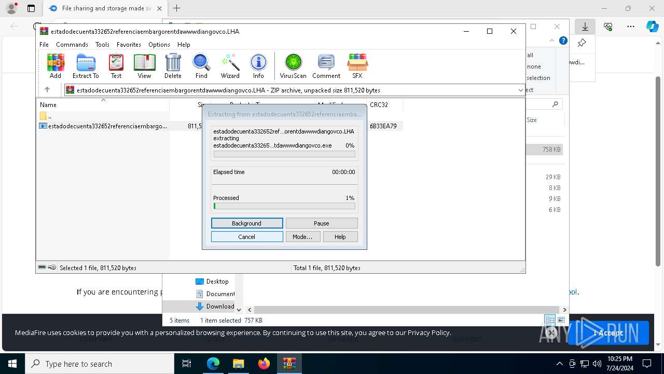
Task: Open the Edge Copilot icon
Action: tap(652, 26)
